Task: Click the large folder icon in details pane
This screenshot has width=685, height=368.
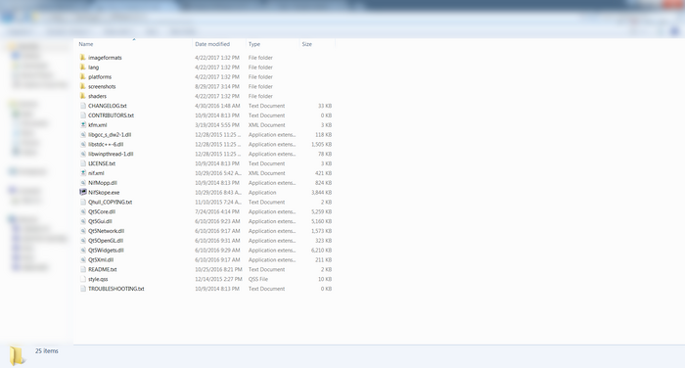Action: coord(17,355)
